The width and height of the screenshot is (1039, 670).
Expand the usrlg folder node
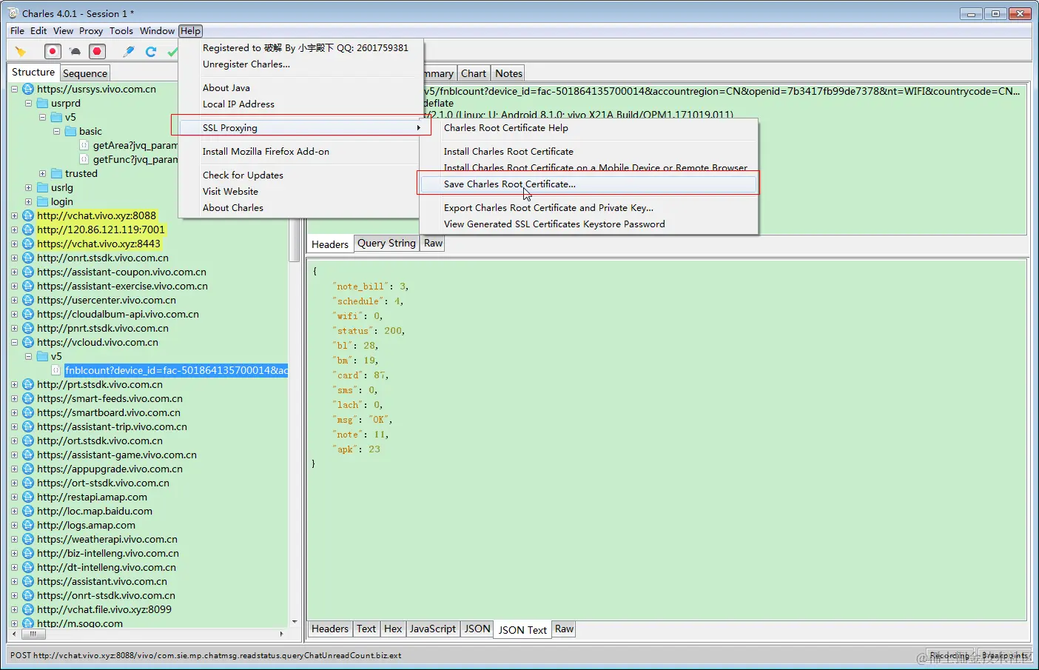(x=28, y=187)
